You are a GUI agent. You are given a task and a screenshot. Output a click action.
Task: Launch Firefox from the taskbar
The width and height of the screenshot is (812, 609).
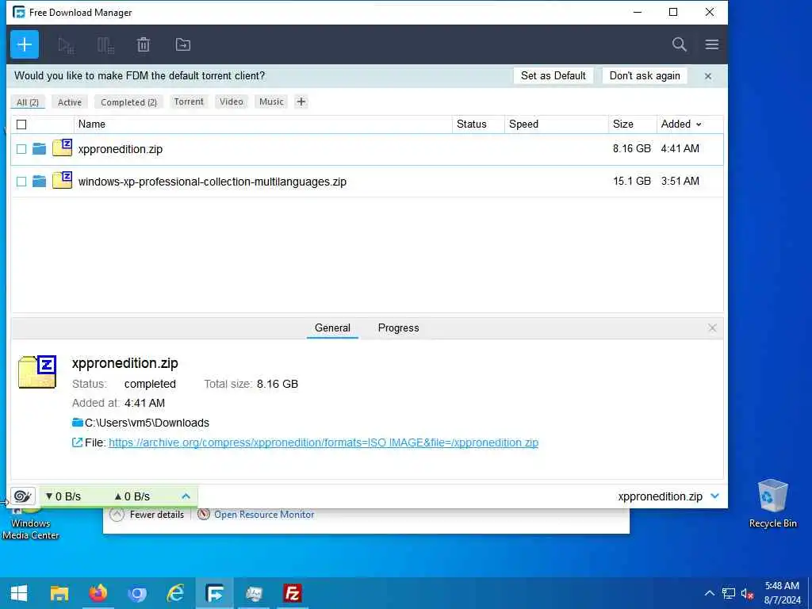(x=98, y=593)
